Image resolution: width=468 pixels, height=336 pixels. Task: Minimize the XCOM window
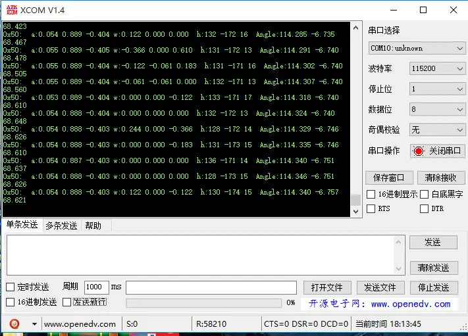pos(394,10)
